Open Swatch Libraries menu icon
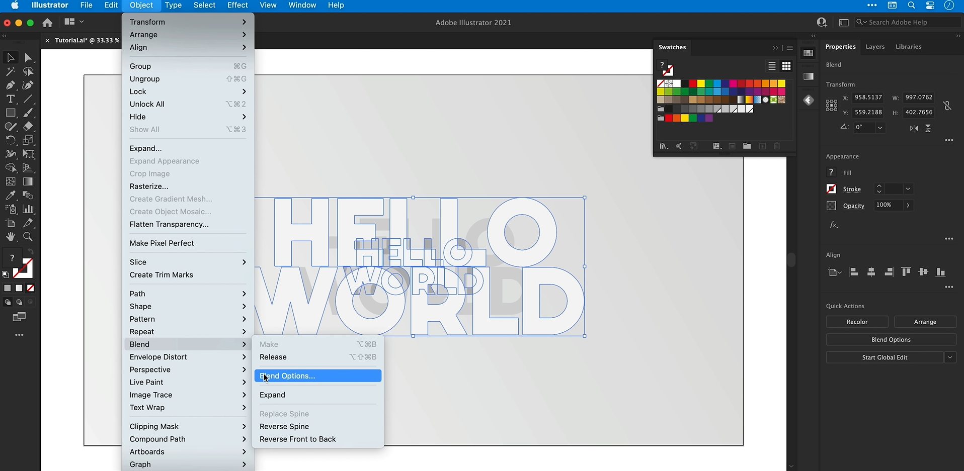The image size is (964, 471). pos(663,146)
